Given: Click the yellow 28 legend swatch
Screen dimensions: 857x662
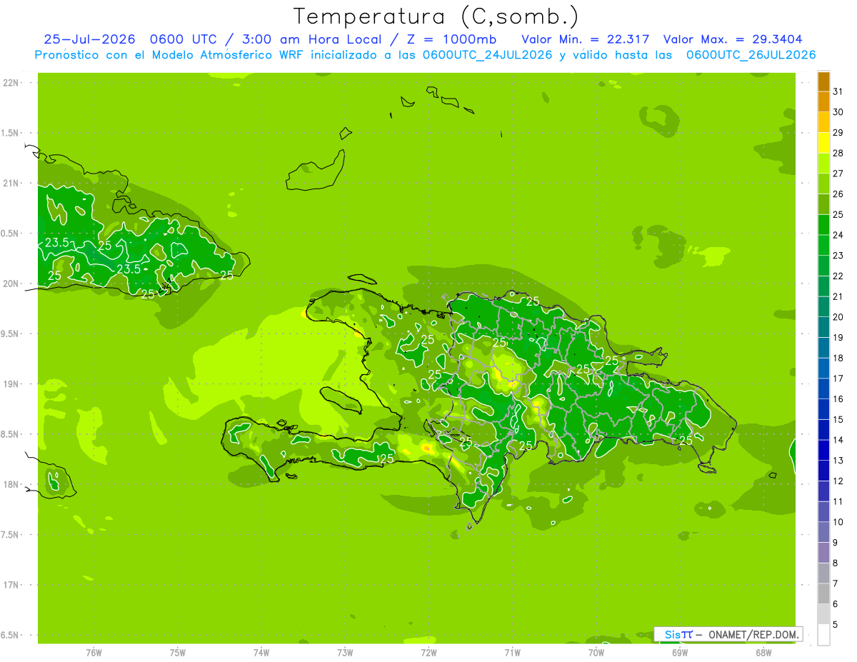Looking at the screenshot, I should tap(823, 143).
